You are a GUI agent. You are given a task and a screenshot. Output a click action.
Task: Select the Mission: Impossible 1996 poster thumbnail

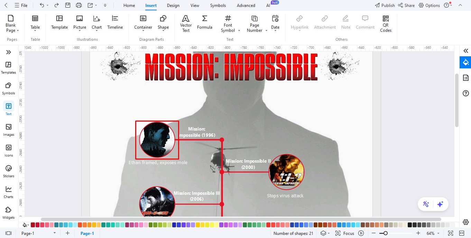point(157,140)
